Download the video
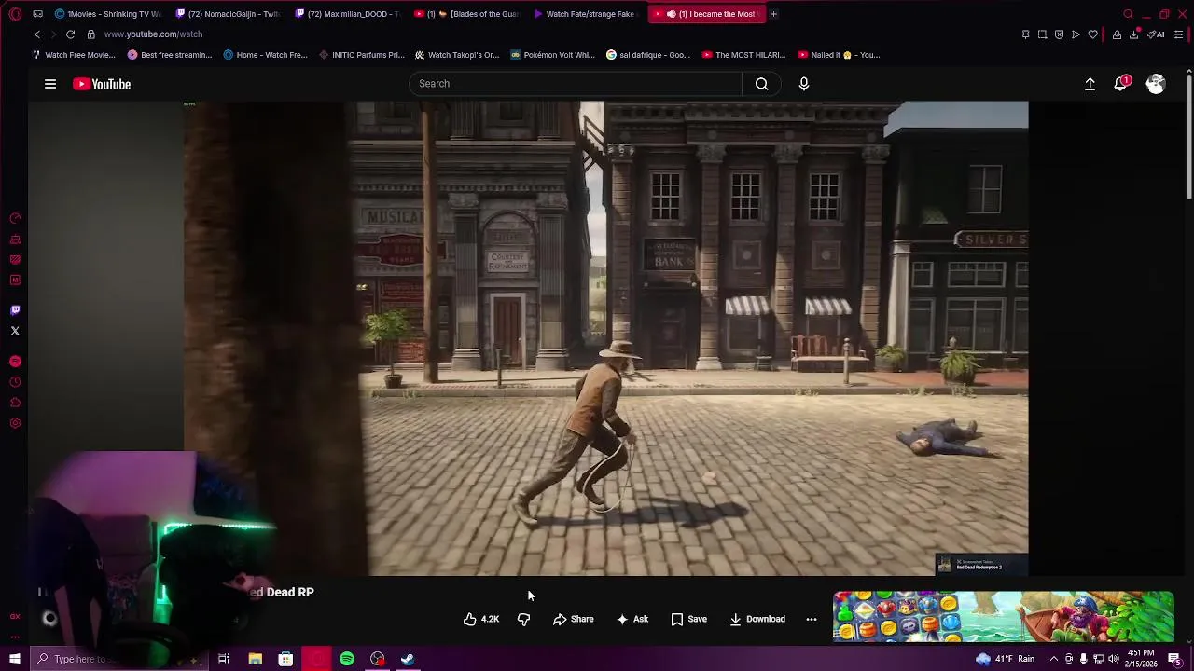 pyautogui.click(x=757, y=619)
